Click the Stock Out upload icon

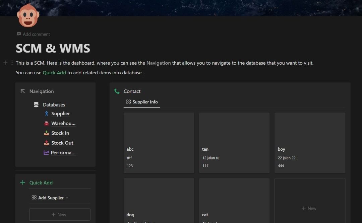click(x=46, y=143)
